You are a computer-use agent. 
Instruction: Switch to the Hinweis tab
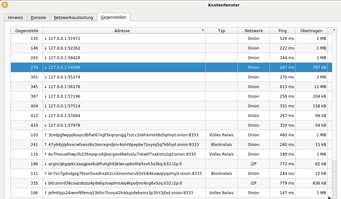pos(15,17)
